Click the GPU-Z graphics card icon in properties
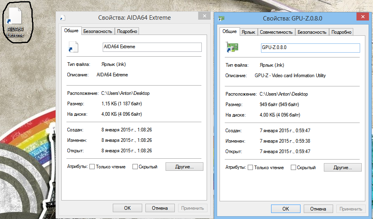 tap(232, 47)
